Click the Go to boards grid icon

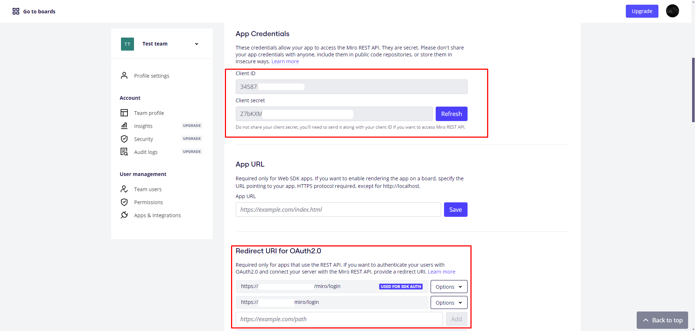click(16, 11)
